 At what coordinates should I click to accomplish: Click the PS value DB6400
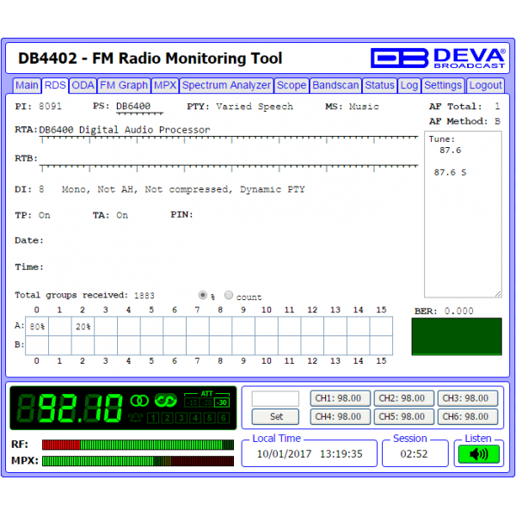tap(133, 106)
